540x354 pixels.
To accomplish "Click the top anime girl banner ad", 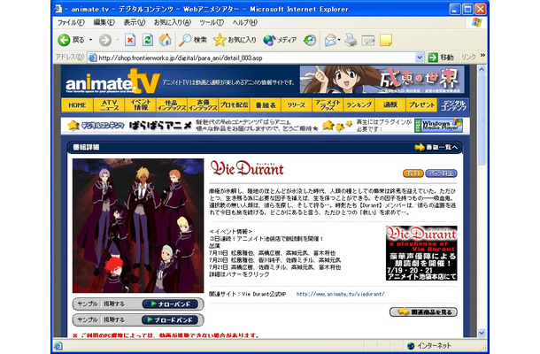I will [x=382, y=80].
